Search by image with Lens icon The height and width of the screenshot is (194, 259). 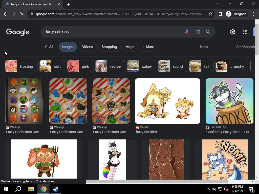pos(198,32)
